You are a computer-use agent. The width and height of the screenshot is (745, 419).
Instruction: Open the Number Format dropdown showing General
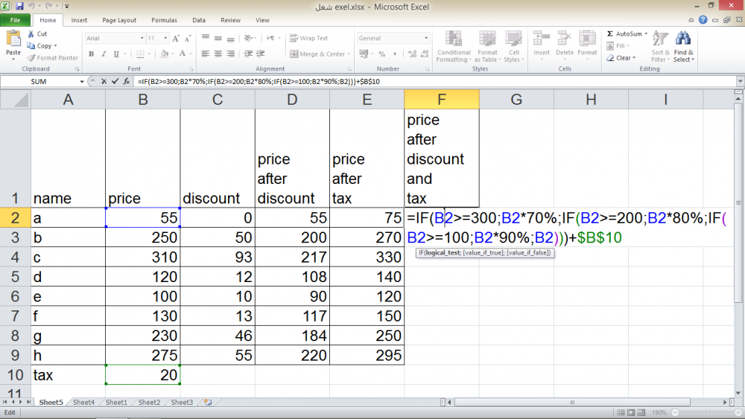pos(425,39)
